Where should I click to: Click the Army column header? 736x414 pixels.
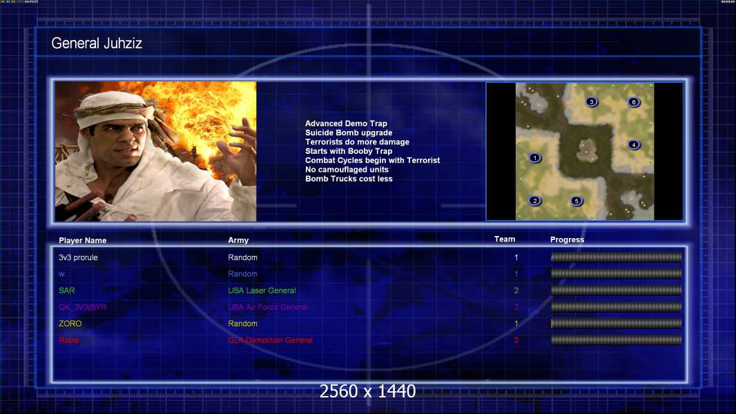tap(238, 240)
